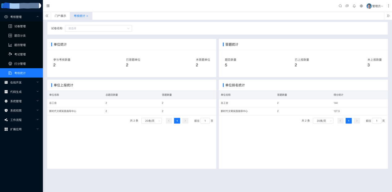Click the grid icon beside 扩展应用
The width and height of the screenshot is (392, 192).
click(6, 129)
